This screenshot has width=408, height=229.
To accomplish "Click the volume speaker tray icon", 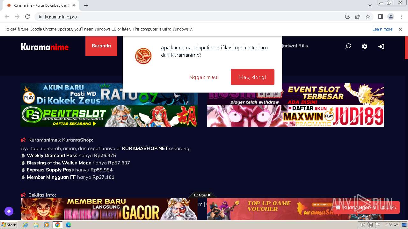I will click(x=362, y=225).
